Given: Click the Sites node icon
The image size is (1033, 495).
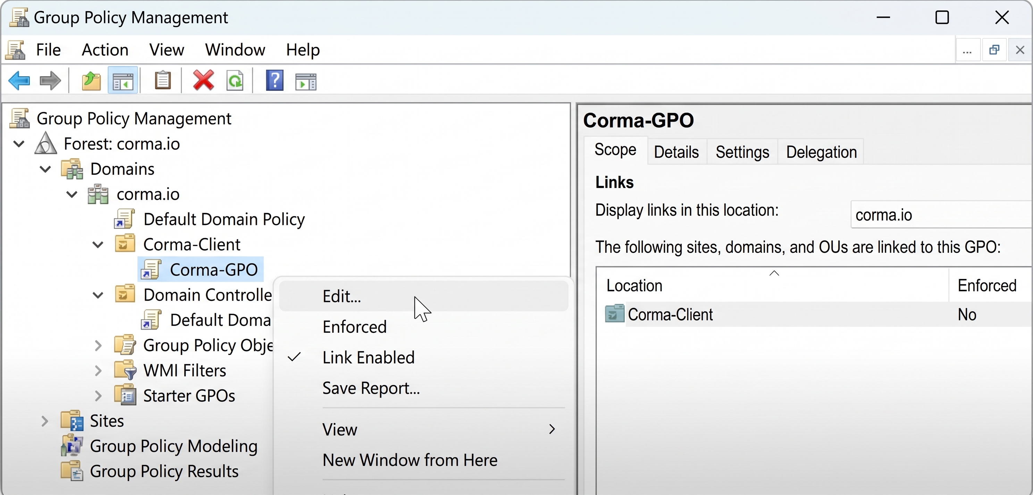Looking at the screenshot, I should 72,420.
